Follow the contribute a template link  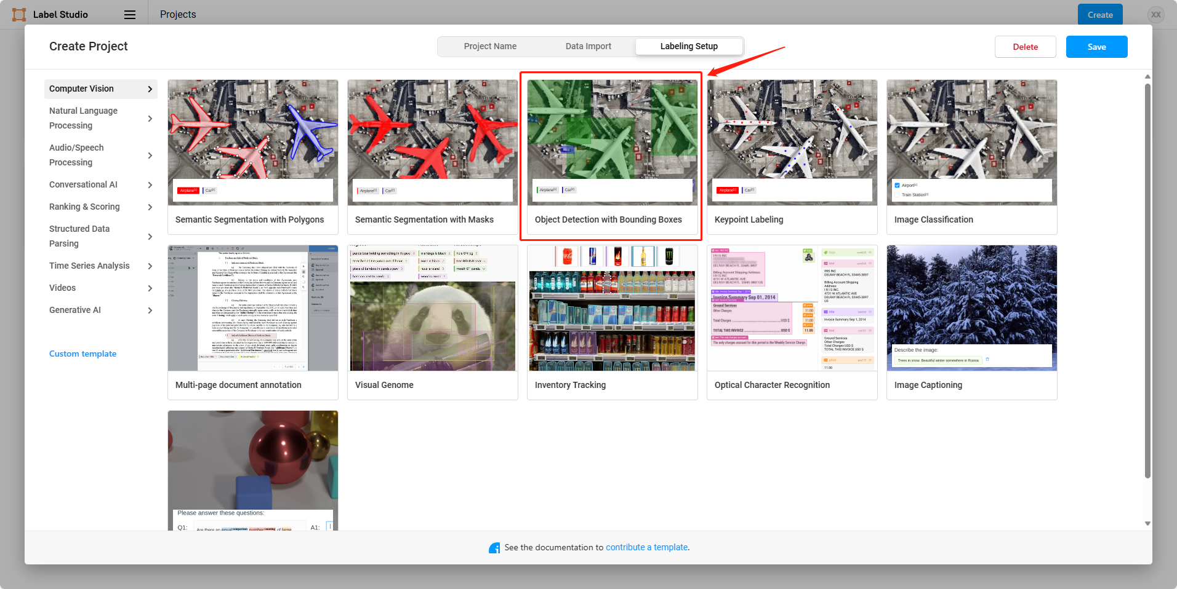(x=646, y=547)
